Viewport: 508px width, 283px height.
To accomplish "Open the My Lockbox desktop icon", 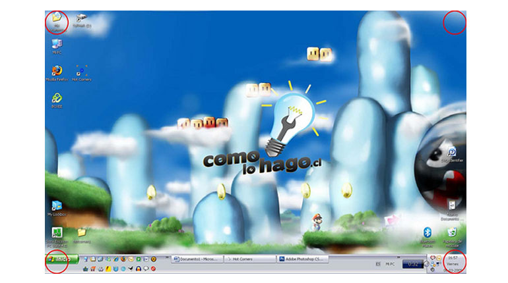I will [x=57, y=206].
